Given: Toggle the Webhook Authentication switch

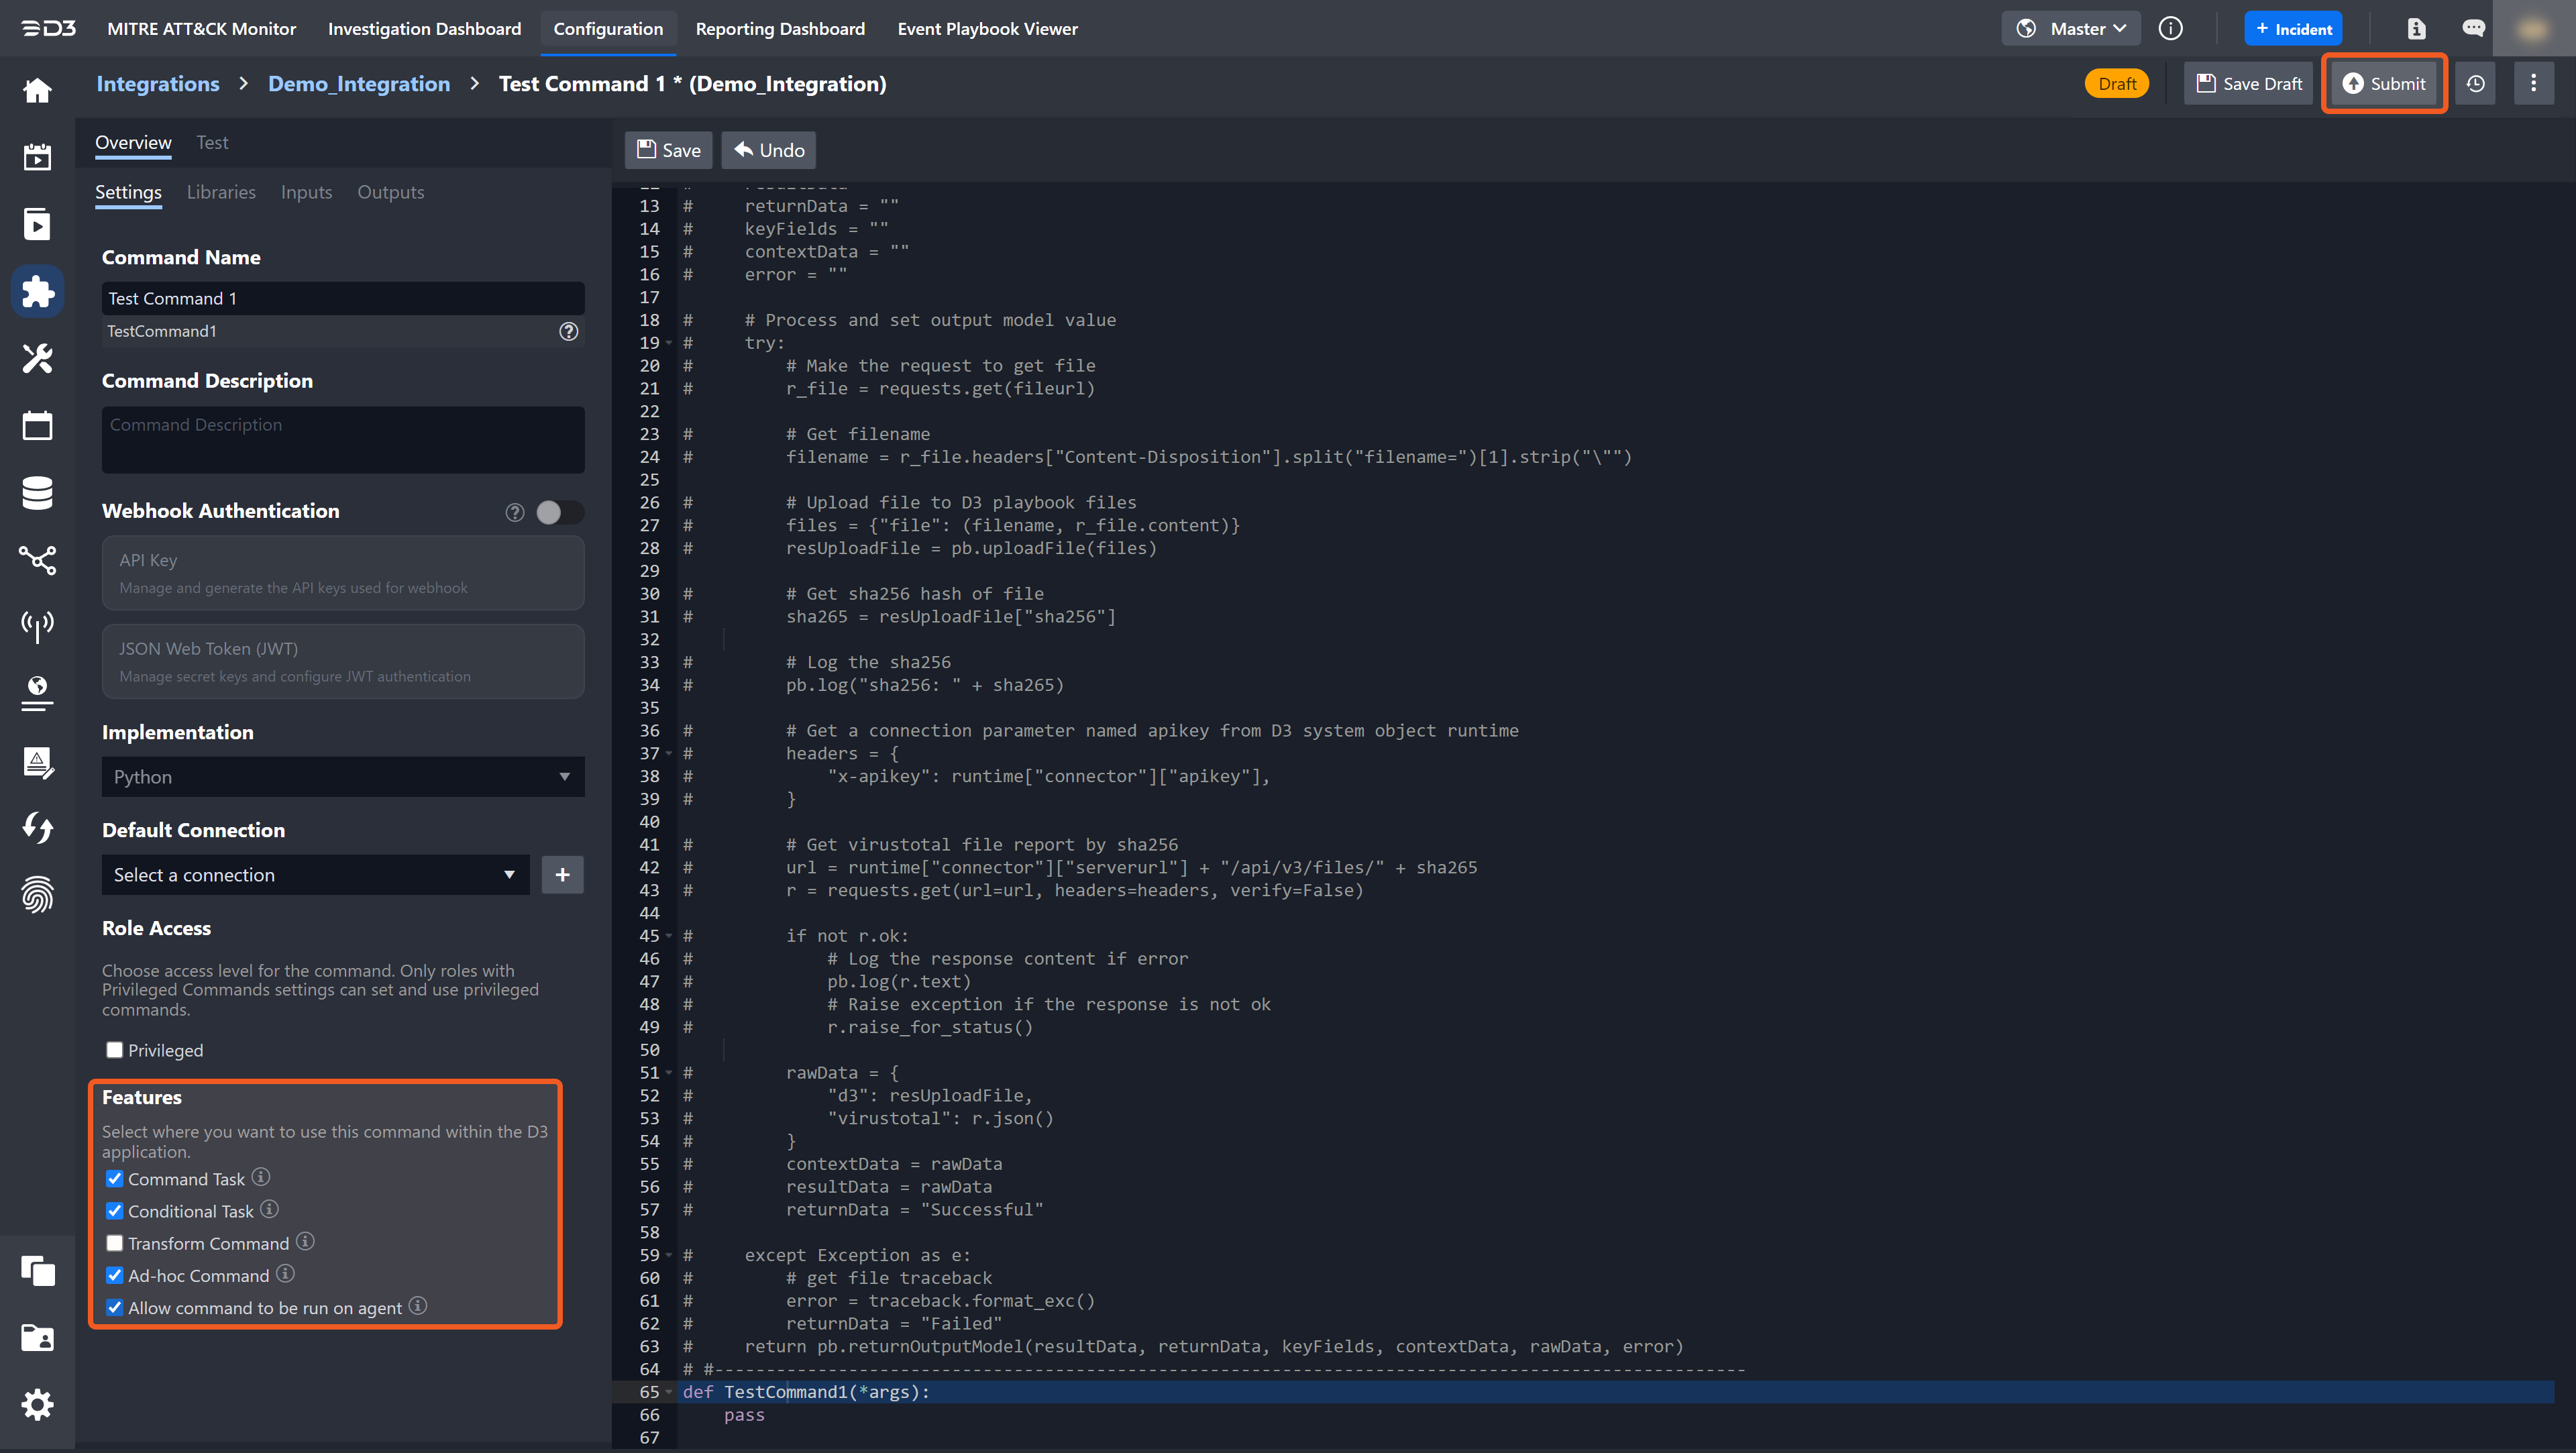Looking at the screenshot, I should pyautogui.click(x=559, y=512).
